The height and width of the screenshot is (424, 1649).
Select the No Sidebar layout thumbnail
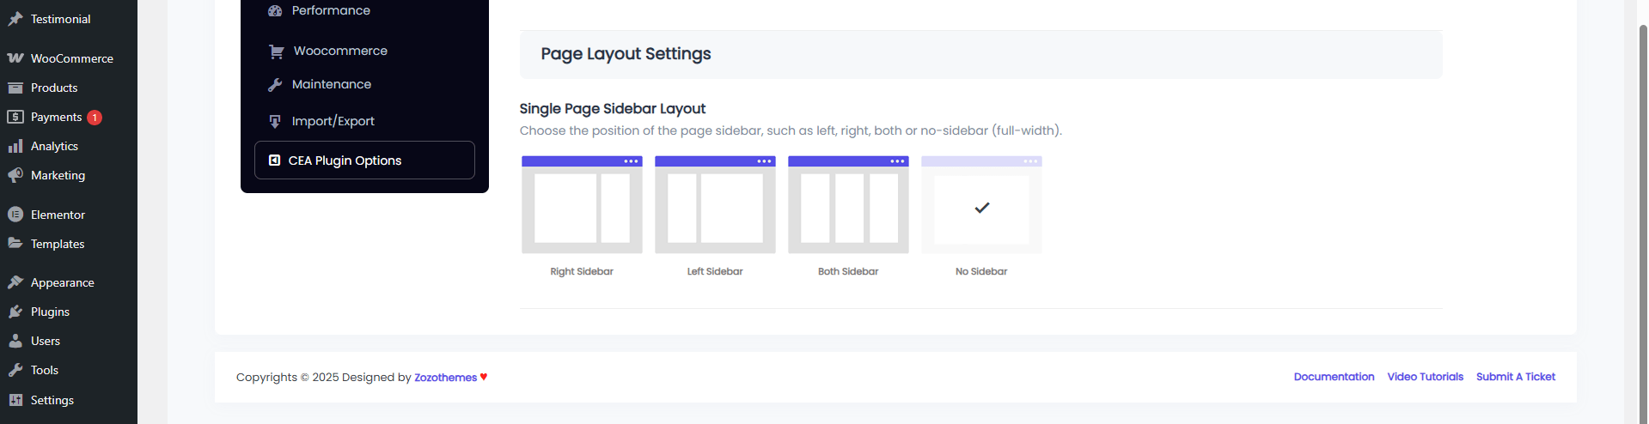coord(981,205)
